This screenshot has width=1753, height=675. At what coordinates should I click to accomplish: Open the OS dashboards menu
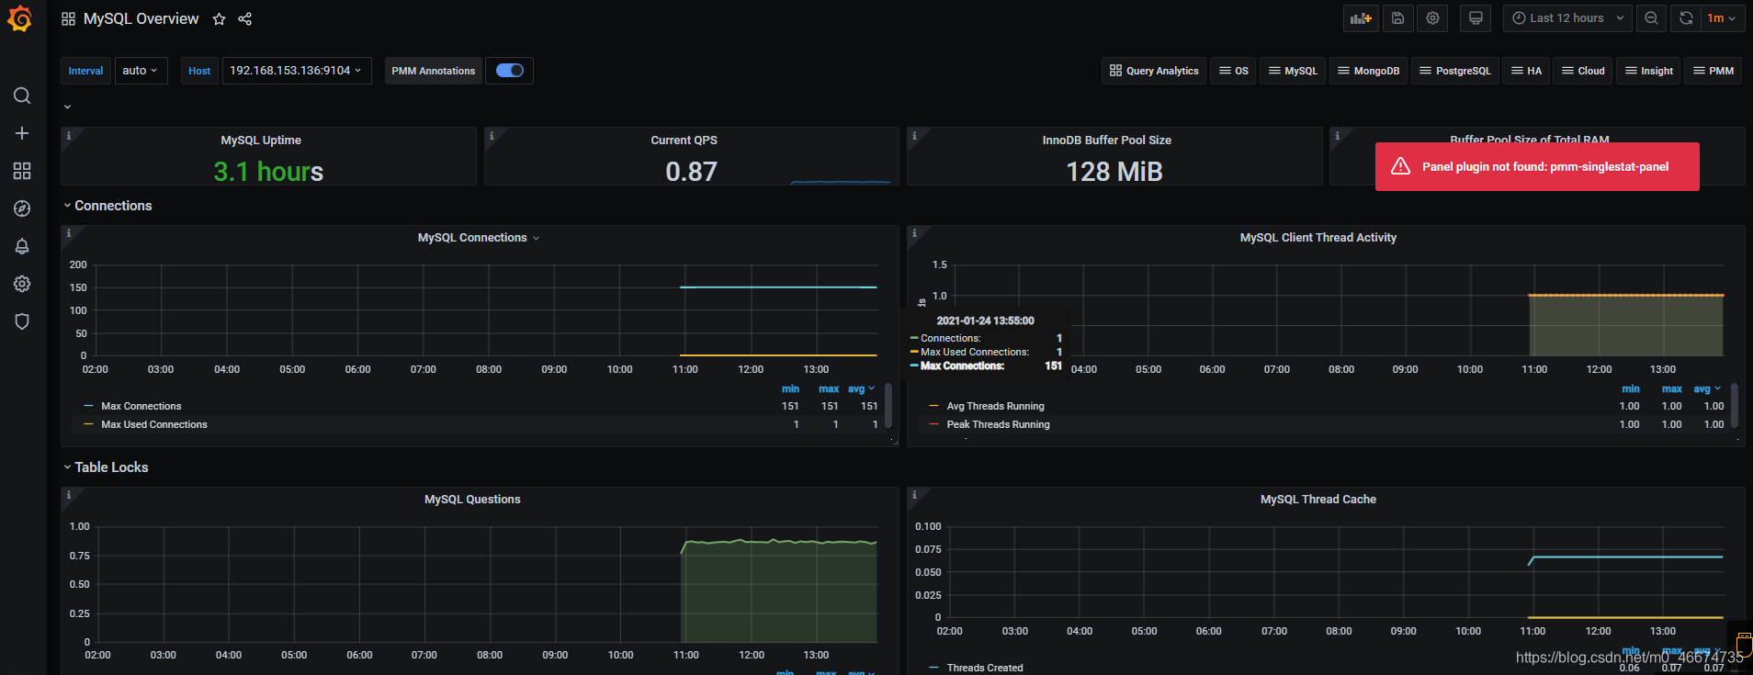pyautogui.click(x=1233, y=71)
